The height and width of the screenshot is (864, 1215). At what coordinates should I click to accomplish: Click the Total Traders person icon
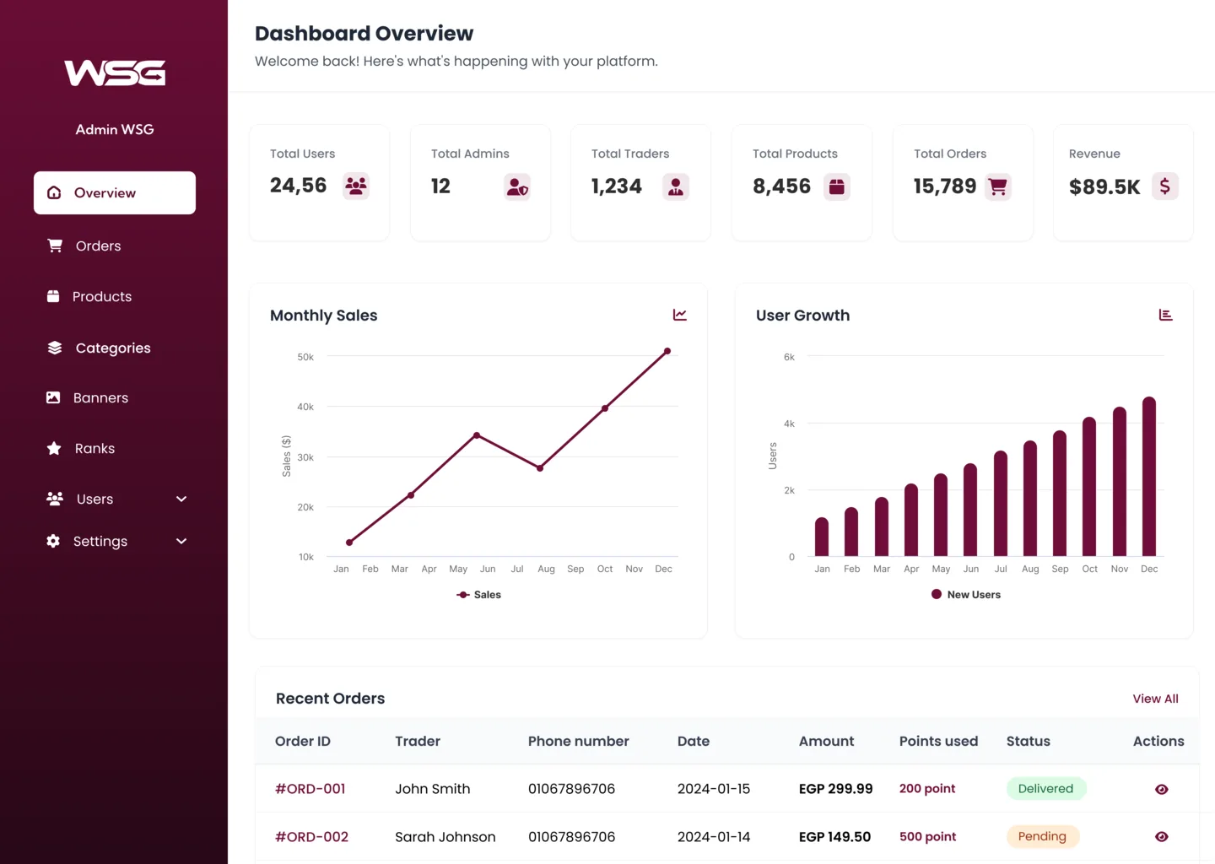[676, 186]
